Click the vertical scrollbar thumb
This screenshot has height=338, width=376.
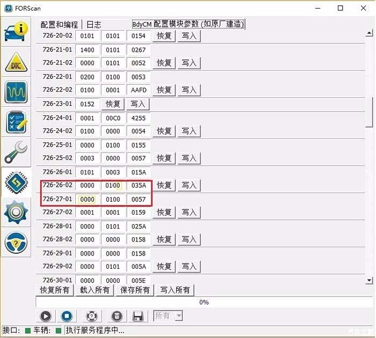coord(370,112)
